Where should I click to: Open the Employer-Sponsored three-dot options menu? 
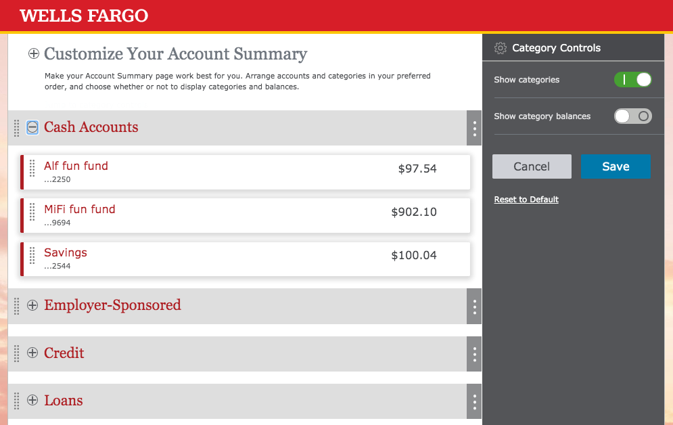[x=474, y=306]
